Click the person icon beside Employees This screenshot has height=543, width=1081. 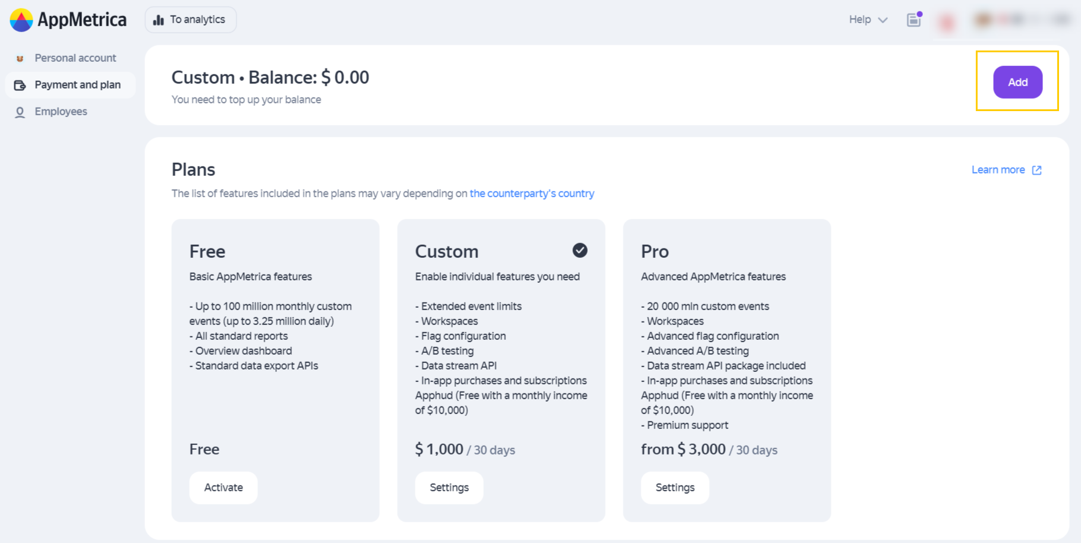tap(20, 112)
